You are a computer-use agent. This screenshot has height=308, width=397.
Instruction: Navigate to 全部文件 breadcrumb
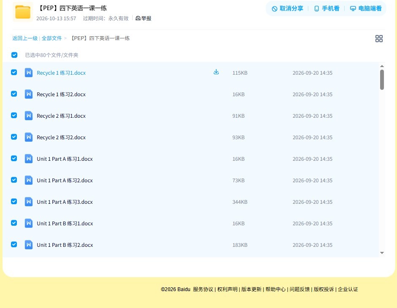coord(52,38)
